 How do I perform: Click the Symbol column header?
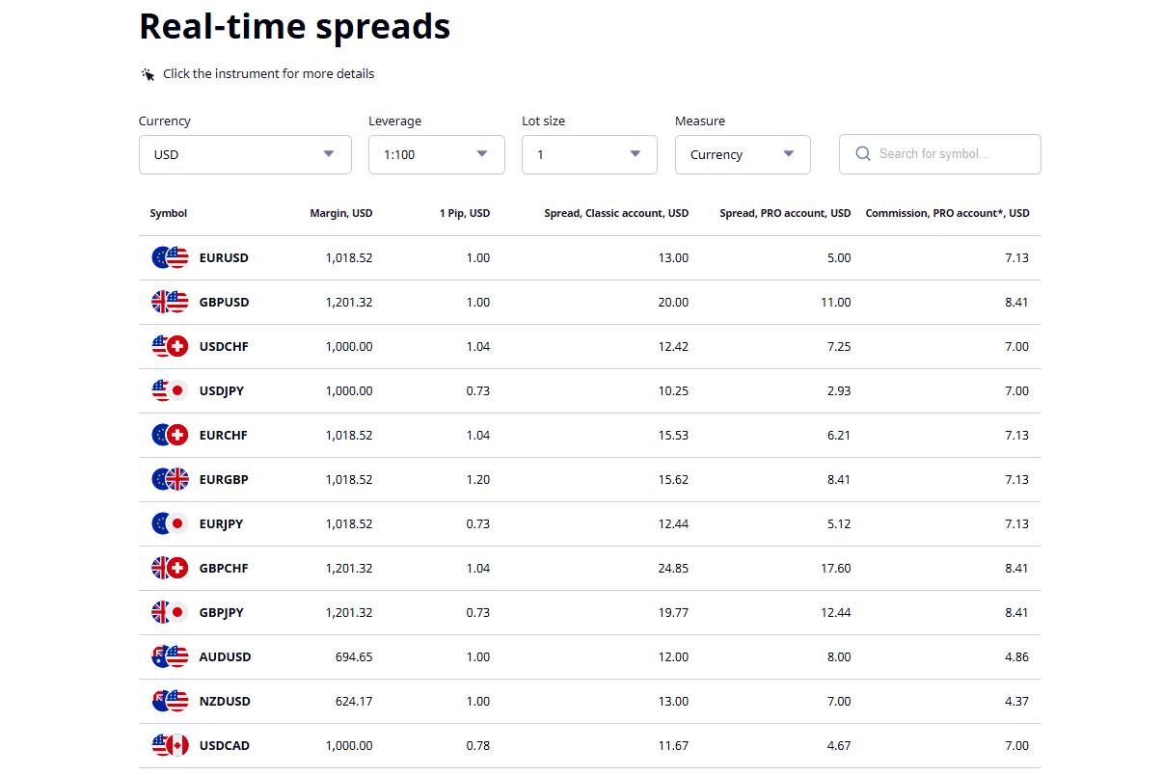[169, 213]
